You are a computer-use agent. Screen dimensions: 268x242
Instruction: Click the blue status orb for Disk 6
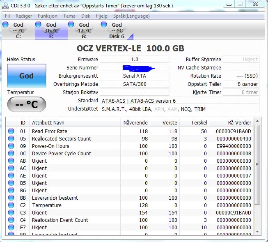[104, 24]
